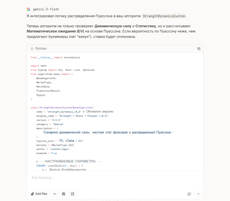
Task: Click the braces icon next to Python
Action: tap(32, 49)
